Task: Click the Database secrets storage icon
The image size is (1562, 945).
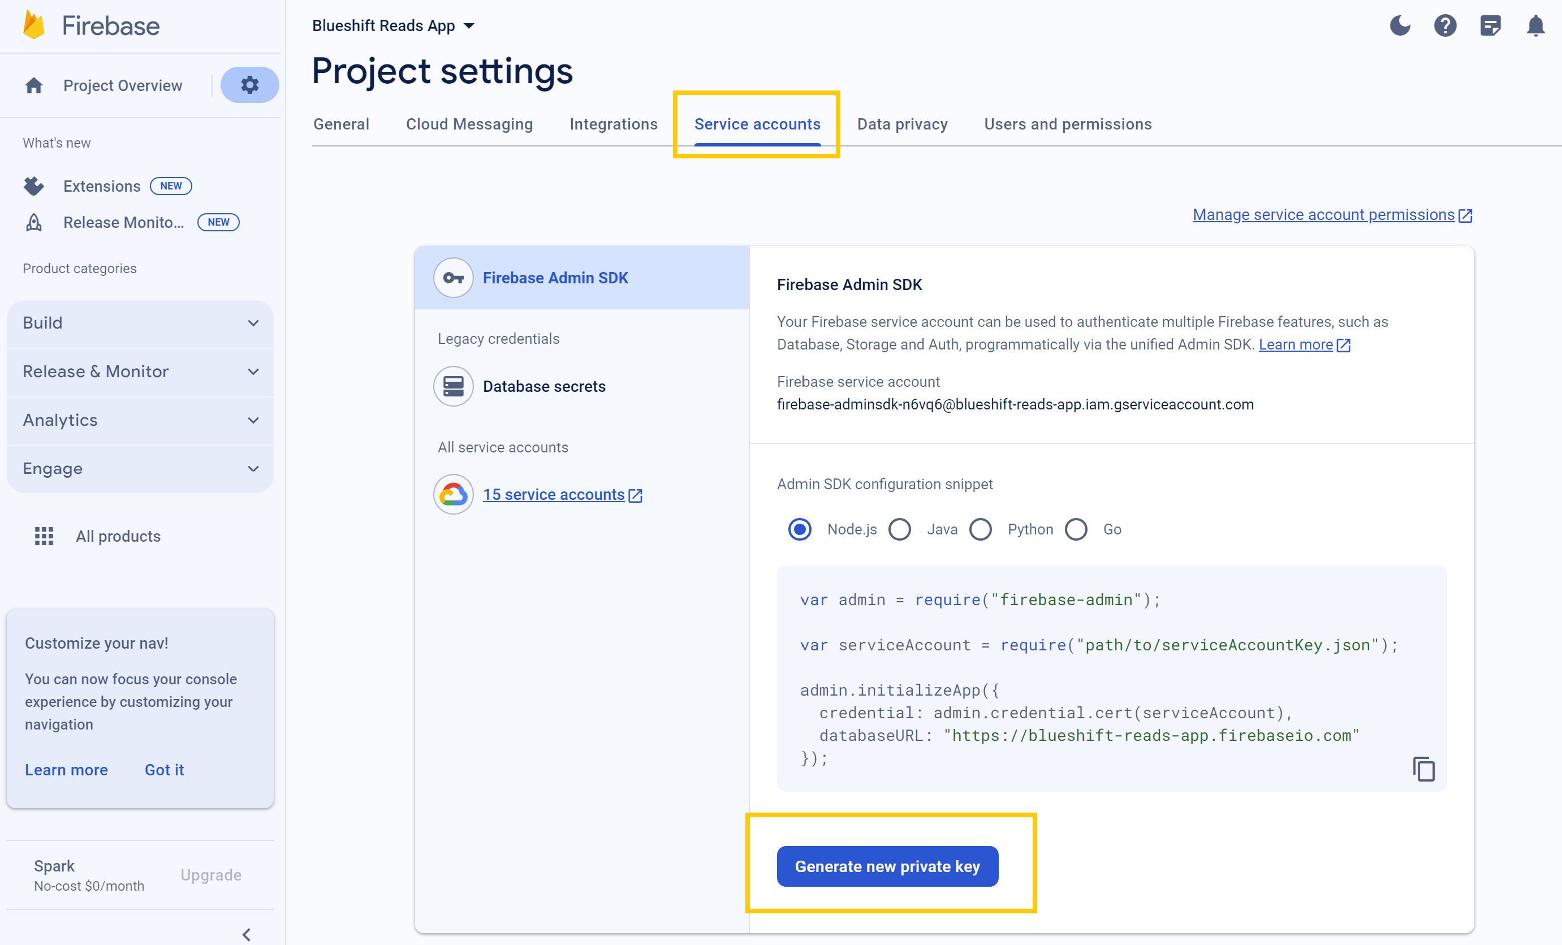Action: coord(453,386)
